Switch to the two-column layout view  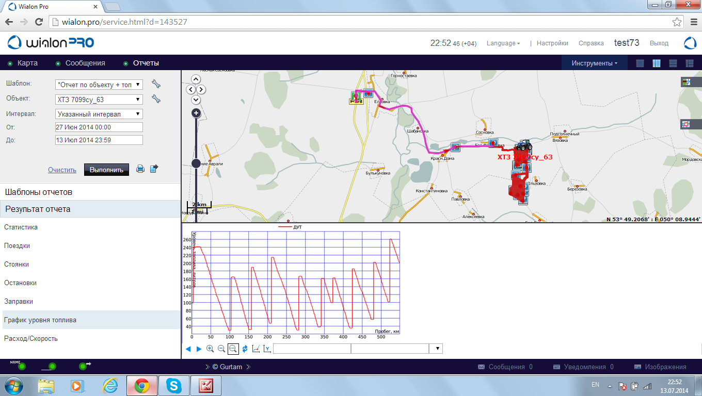tap(657, 63)
